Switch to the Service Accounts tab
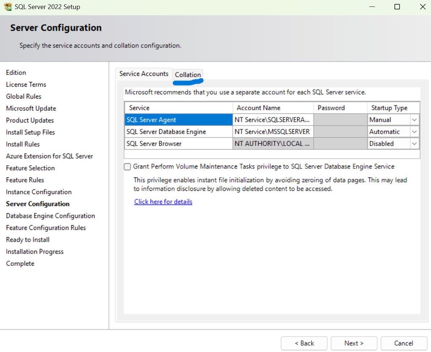 144,74
